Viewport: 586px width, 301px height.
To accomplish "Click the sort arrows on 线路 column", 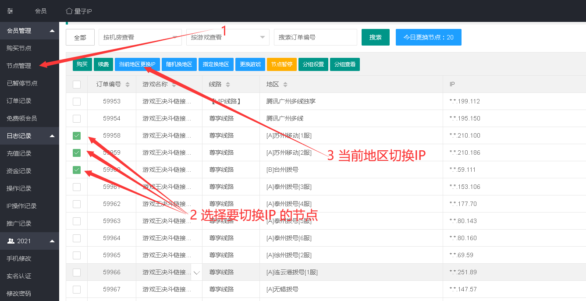I will pos(228,85).
